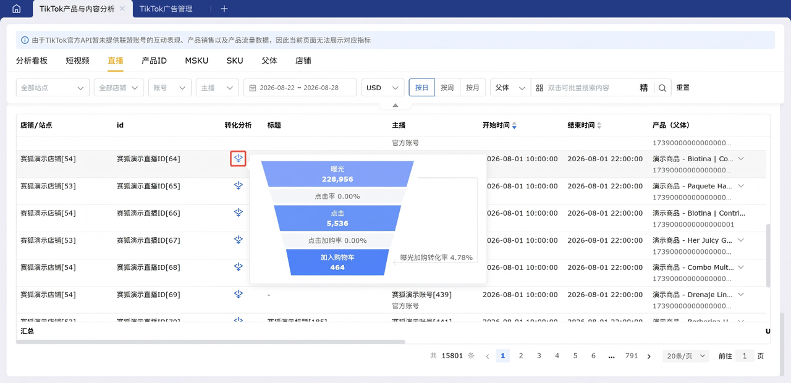Viewport: 791px width, 383px height.
Task: Go to page 4
Action: (557, 356)
